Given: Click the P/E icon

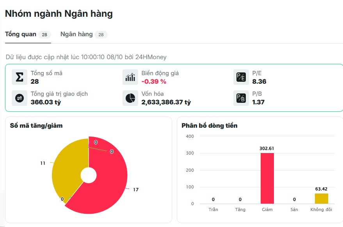Looking at the screenshot, I should point(241,77).
